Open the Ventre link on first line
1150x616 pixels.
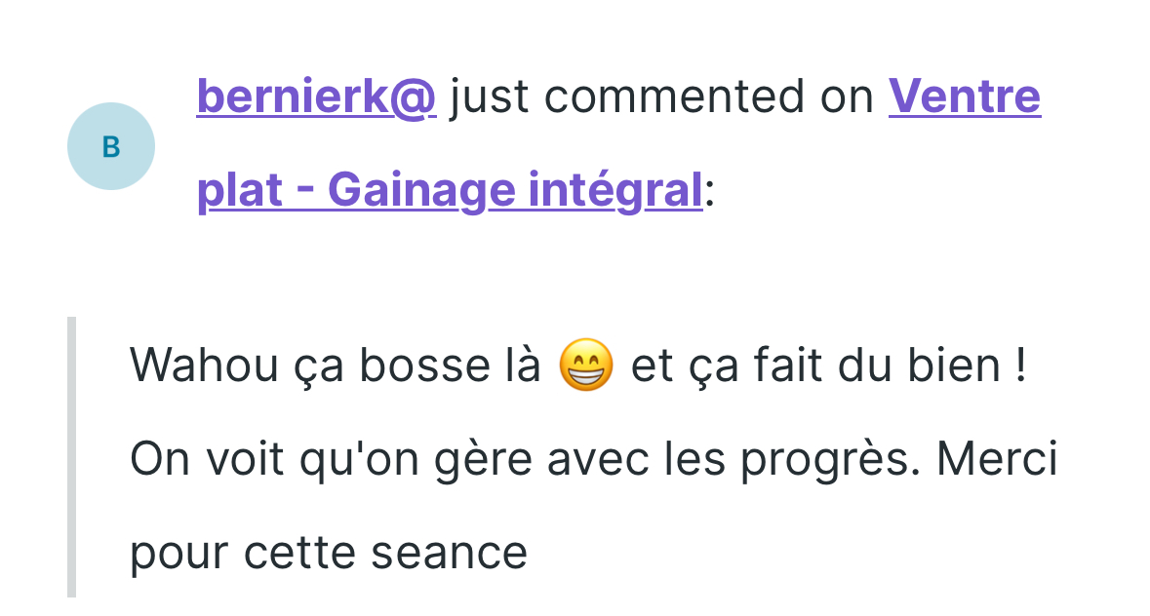point(964,96)
